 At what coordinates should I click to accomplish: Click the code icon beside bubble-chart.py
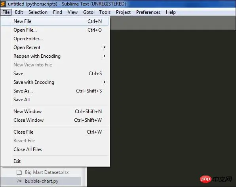pos(19,181)
